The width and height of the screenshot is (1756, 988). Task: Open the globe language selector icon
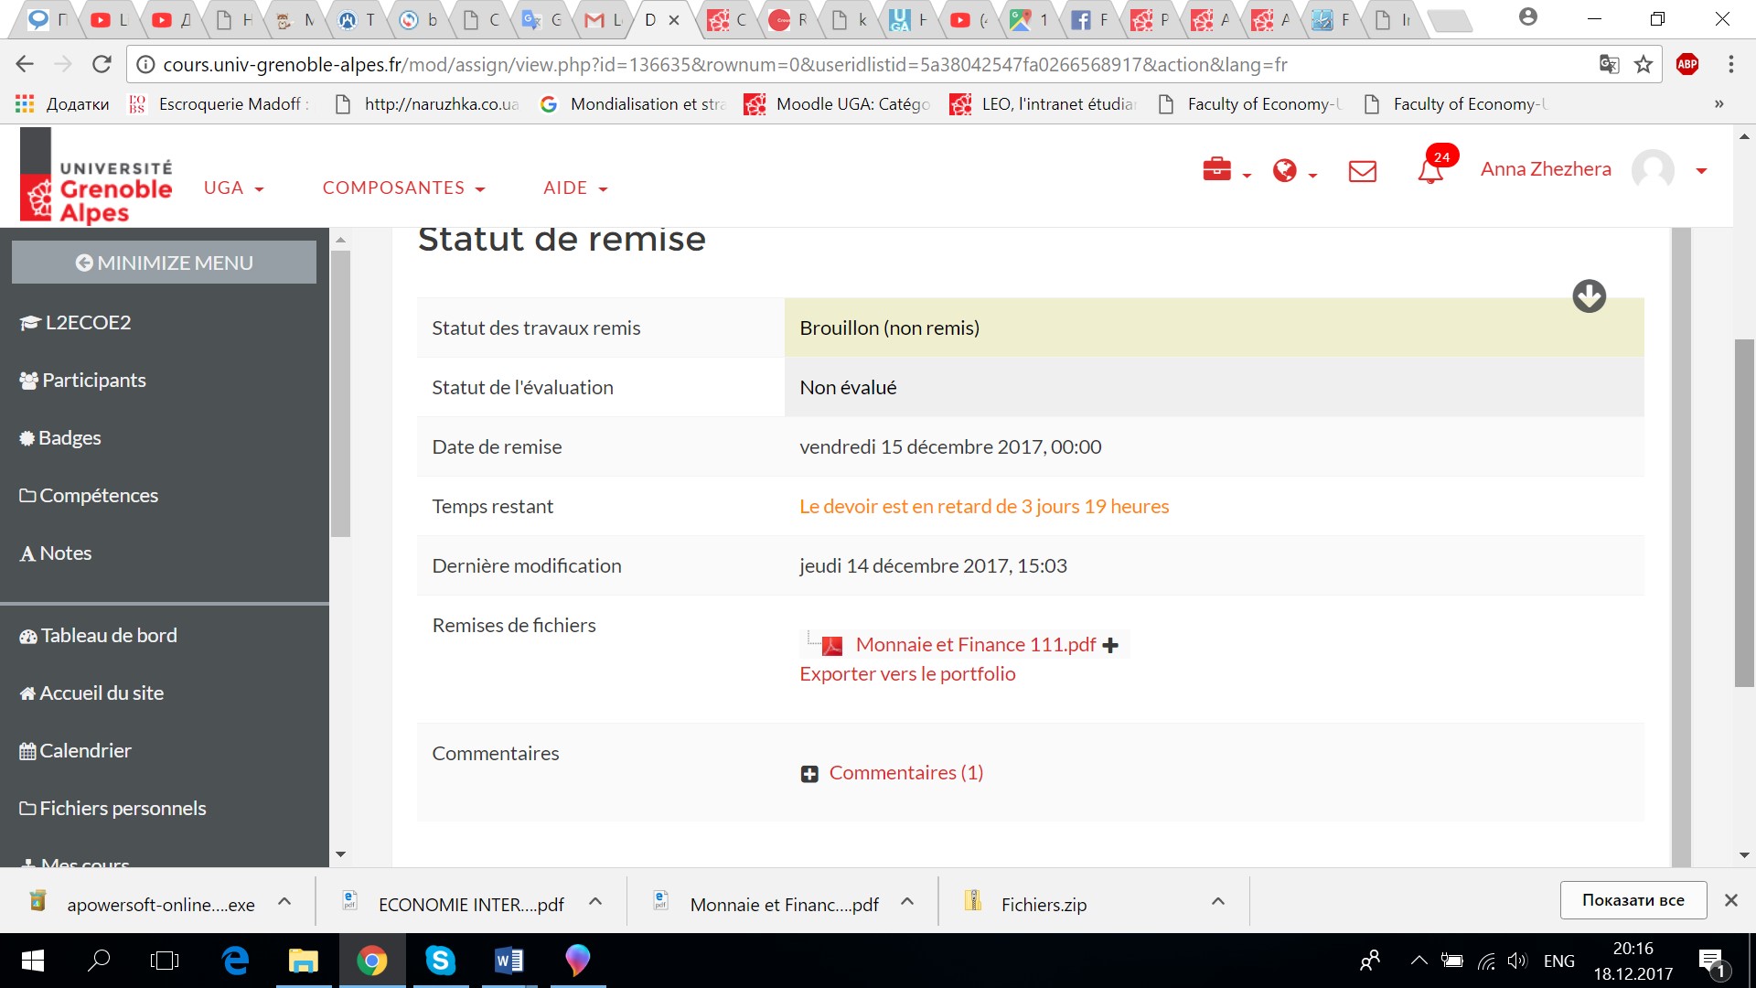[1284, 170]
